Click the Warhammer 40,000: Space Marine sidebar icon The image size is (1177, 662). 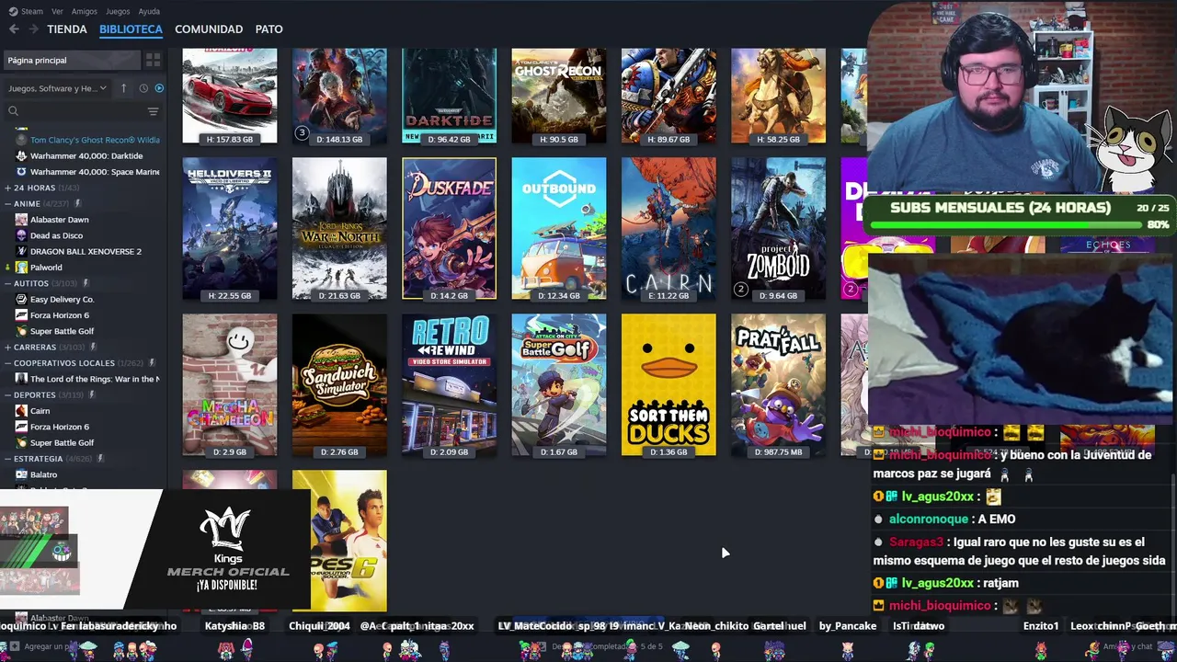tap(21, 172)
